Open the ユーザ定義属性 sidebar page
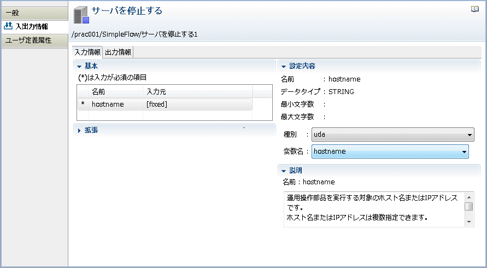Screen dimensions: 487x268 point(34,40)
